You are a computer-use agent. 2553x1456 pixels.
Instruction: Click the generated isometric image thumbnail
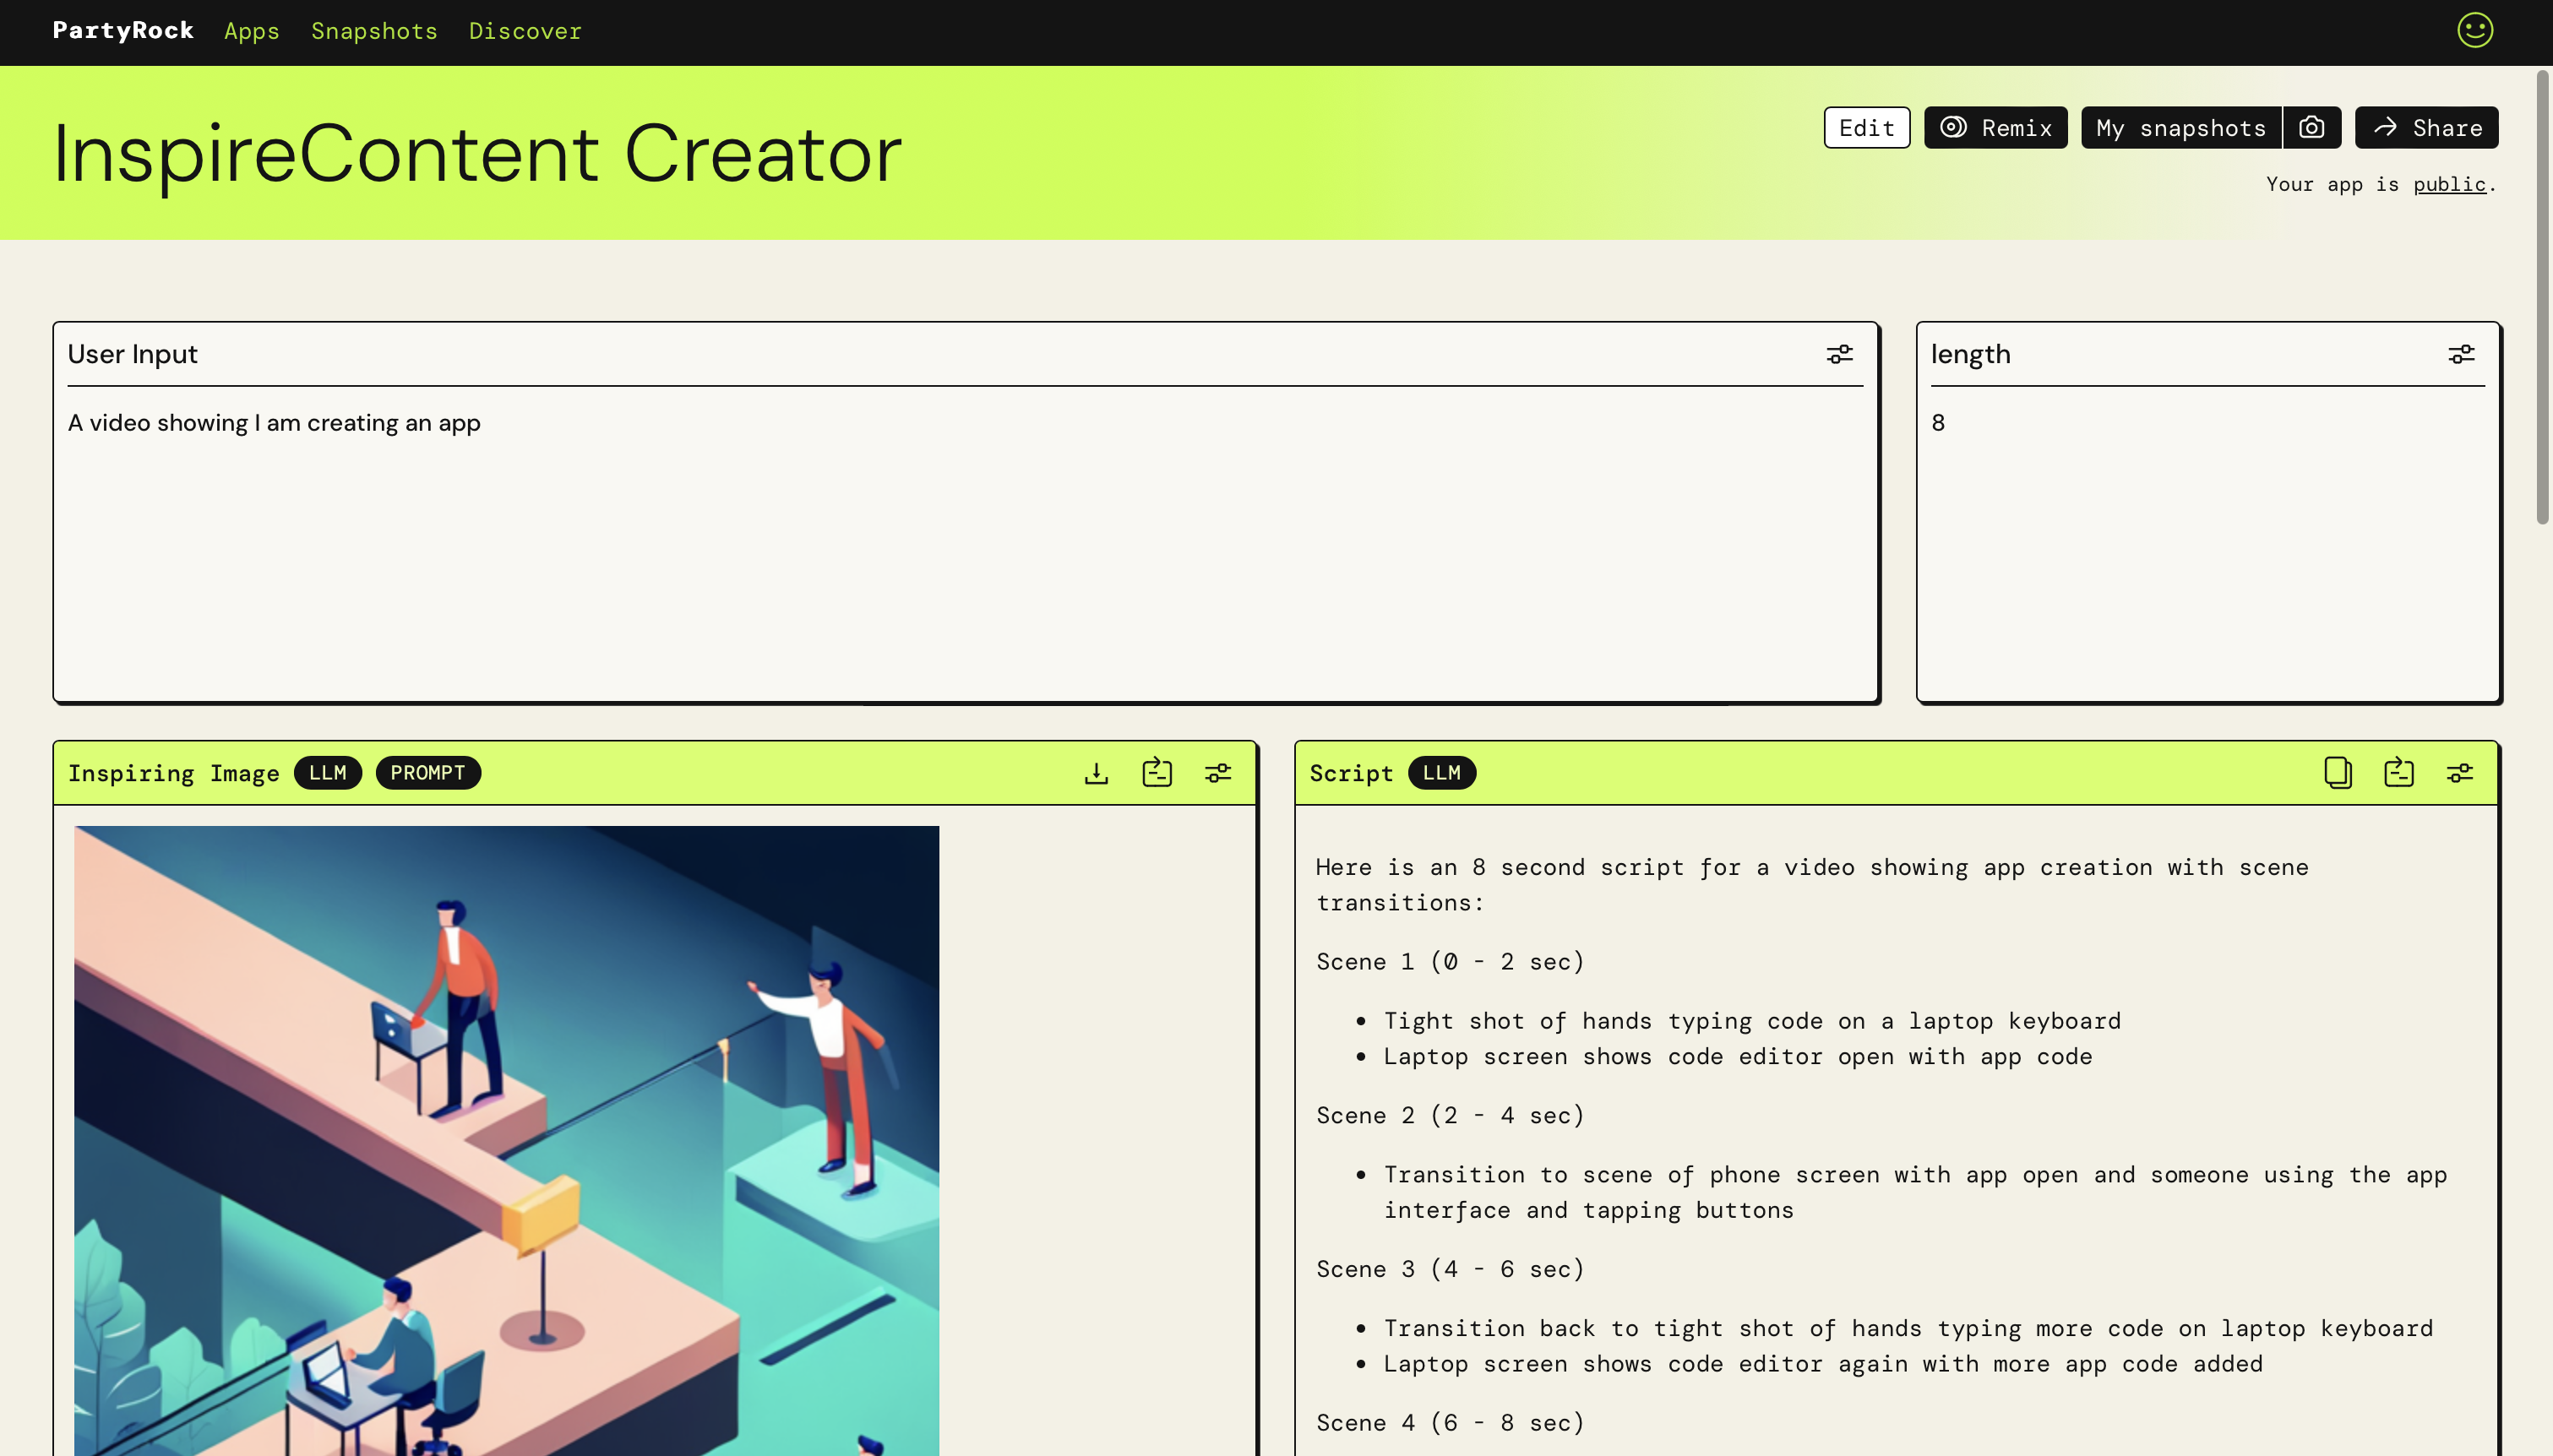click(x=506, y=1140)
